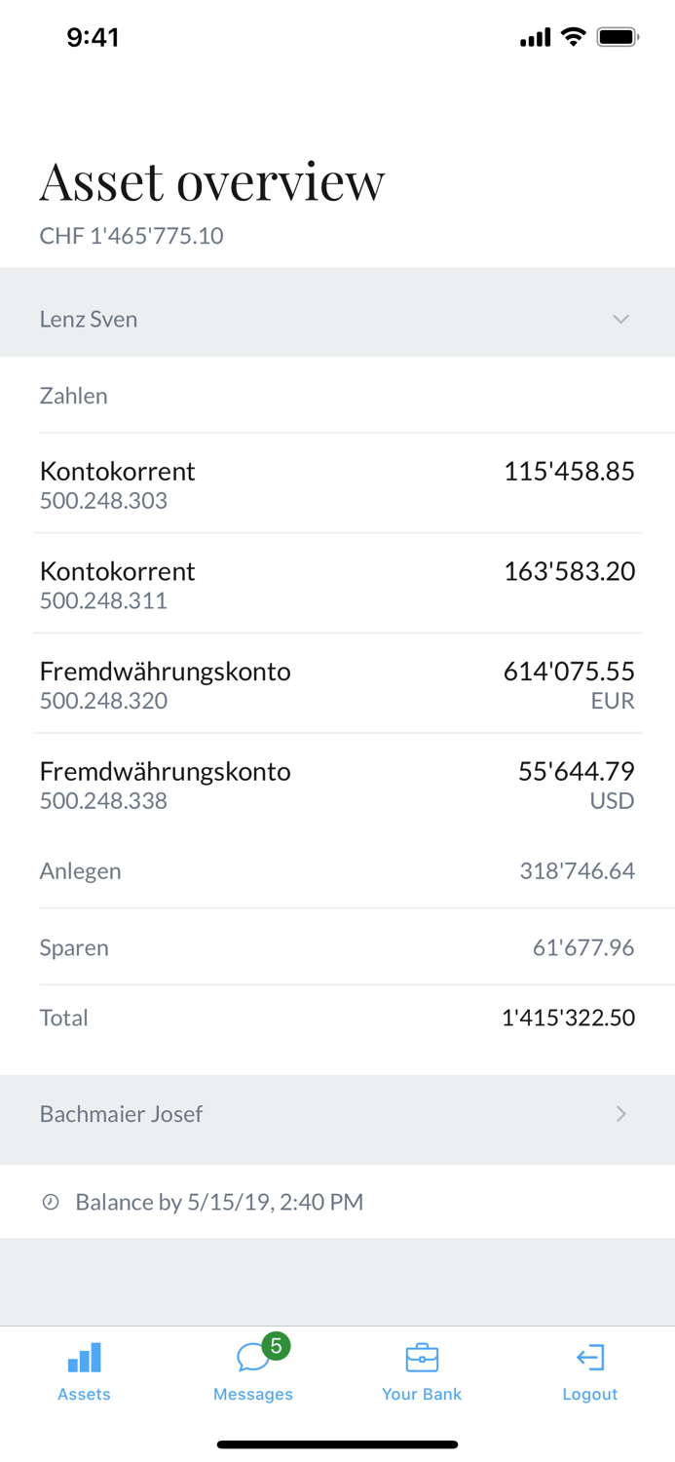The width and height of the screenshot is (675, 1462).
Task: Open Kontokorrent account 500.248.311
Action: pos(337,584)
